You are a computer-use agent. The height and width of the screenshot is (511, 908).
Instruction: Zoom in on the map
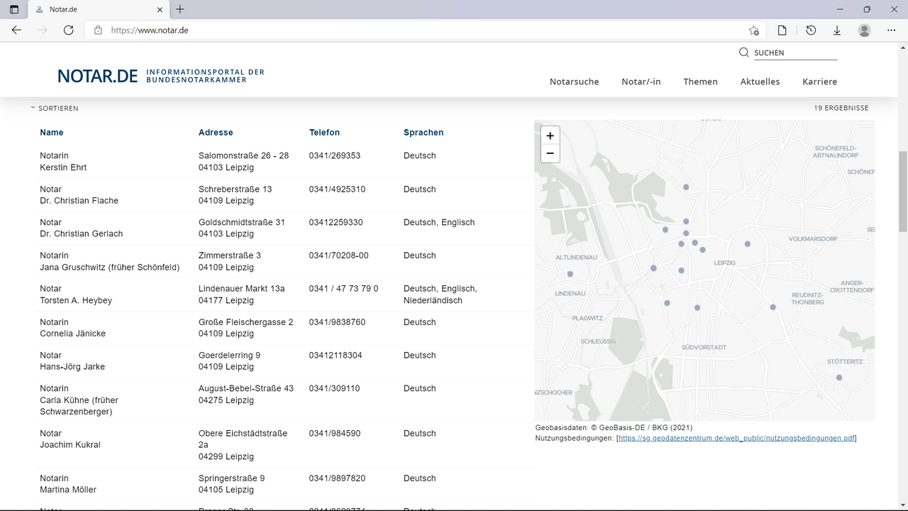tap(550, 136)
